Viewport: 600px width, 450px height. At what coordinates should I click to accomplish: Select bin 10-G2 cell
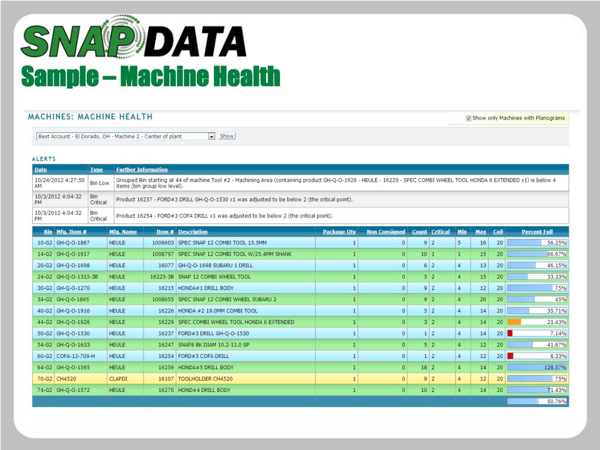[45, 243]
